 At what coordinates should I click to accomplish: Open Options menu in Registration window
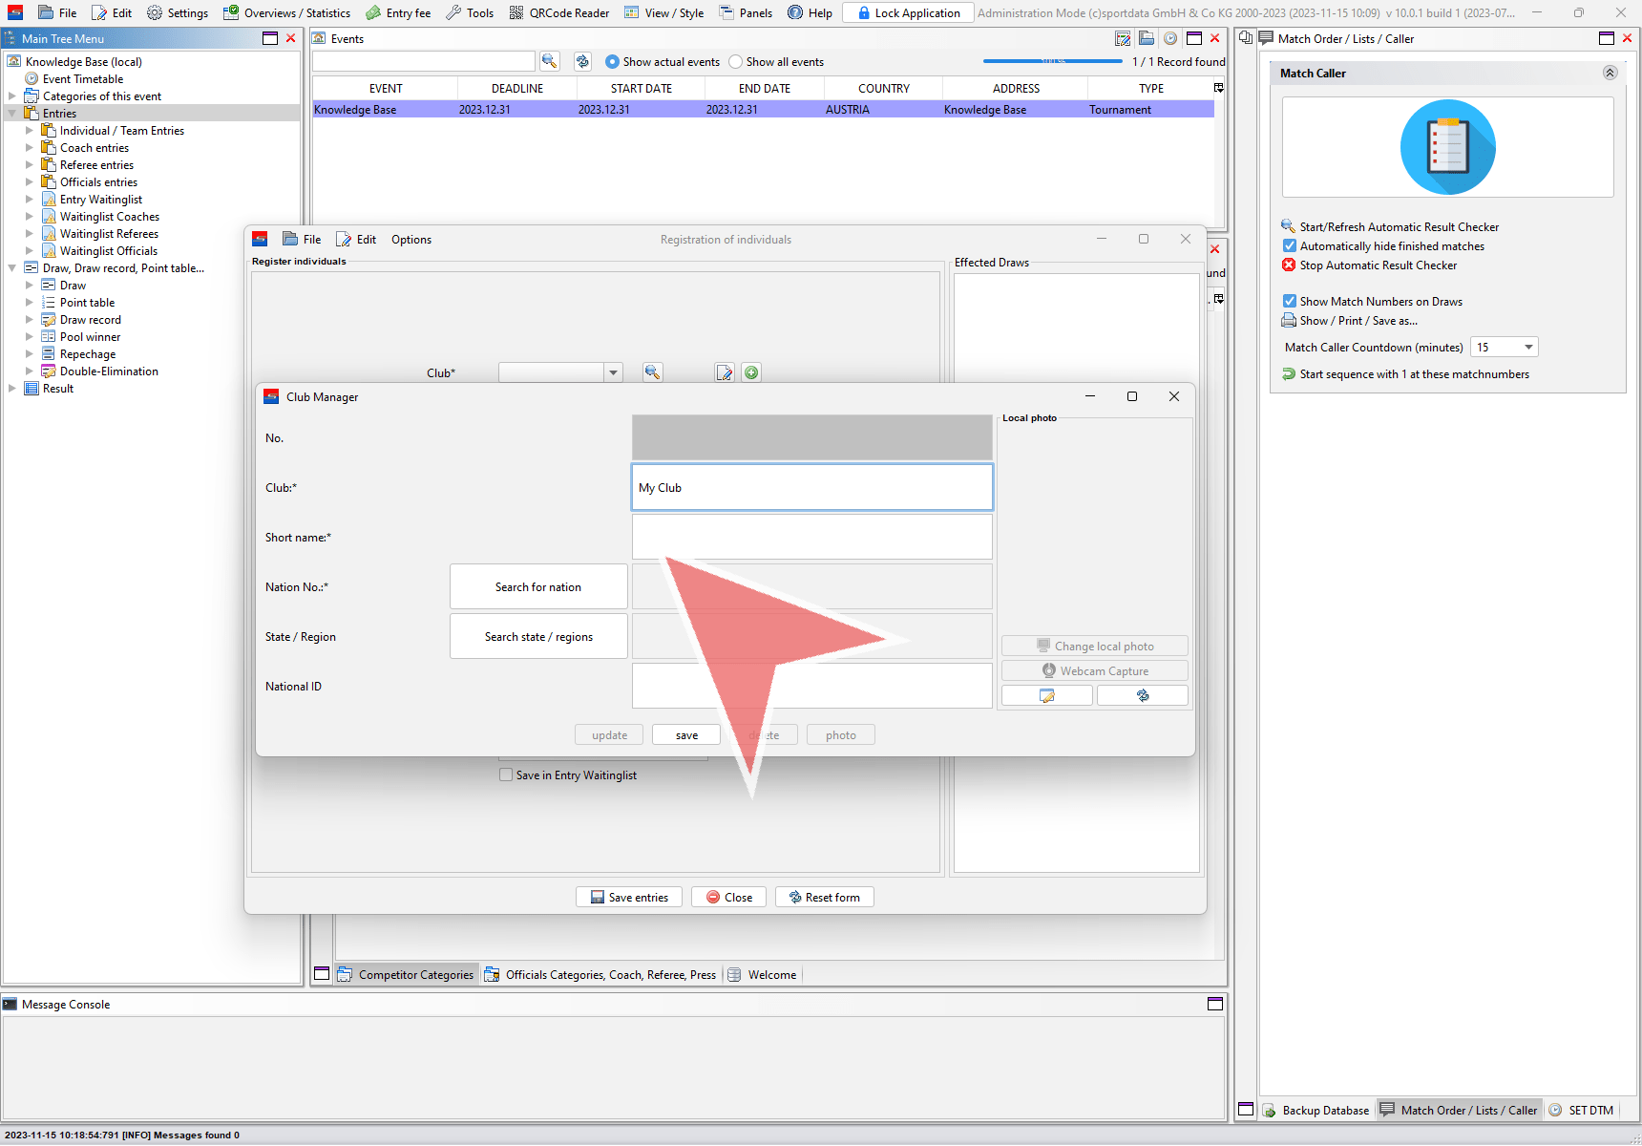(411, 240)
